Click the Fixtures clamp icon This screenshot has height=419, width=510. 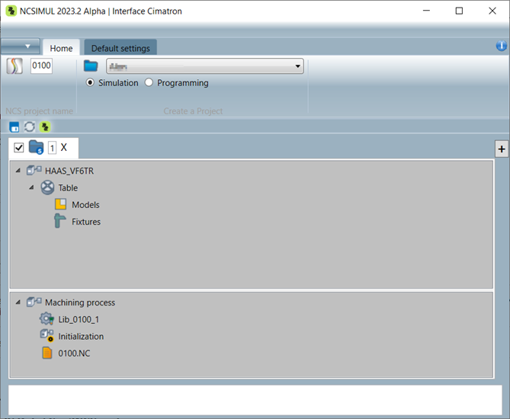(61, 222)
